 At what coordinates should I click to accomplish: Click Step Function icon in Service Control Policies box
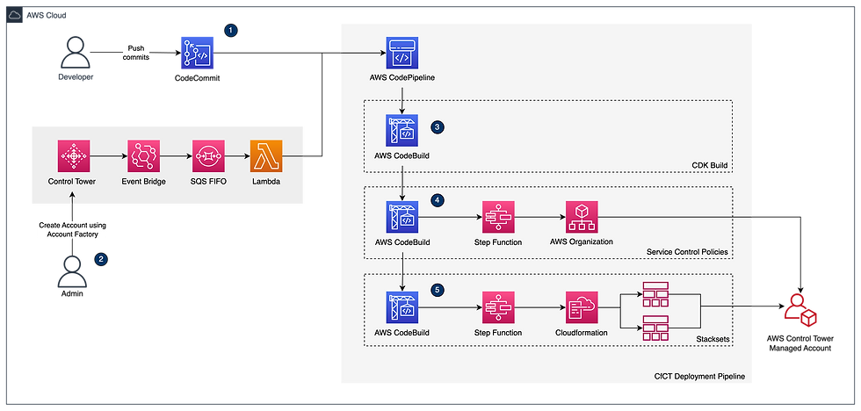pyautogui.click(x=498, y=217)
